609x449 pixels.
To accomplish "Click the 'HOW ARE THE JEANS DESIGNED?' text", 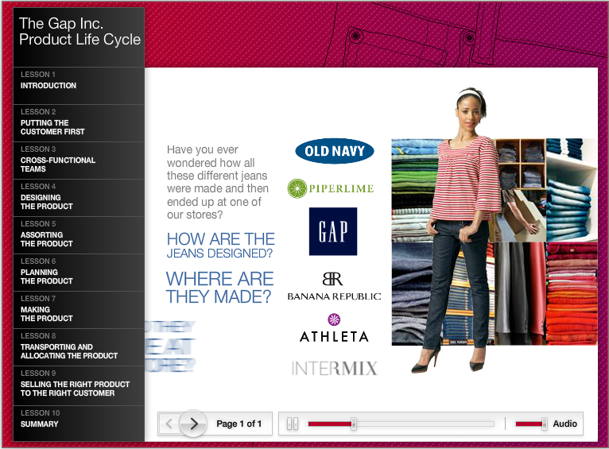I will [220, 246].
